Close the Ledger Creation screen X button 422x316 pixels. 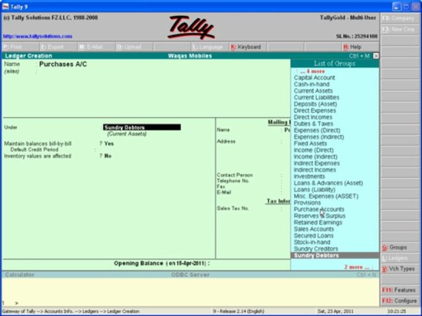pyautogui.click(x=376, y=56)
